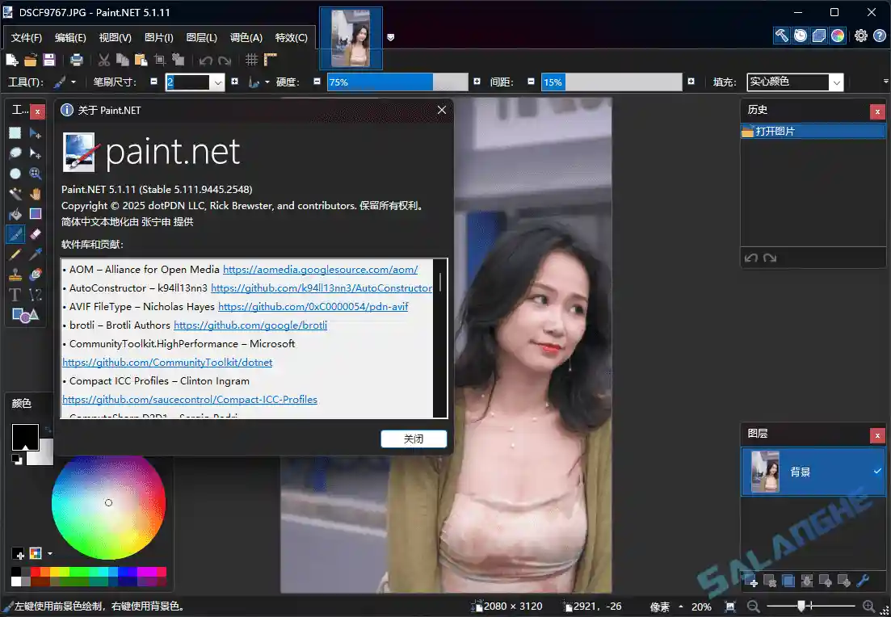
Task: Open the 编辑 menu
Action: pos(69,37)
